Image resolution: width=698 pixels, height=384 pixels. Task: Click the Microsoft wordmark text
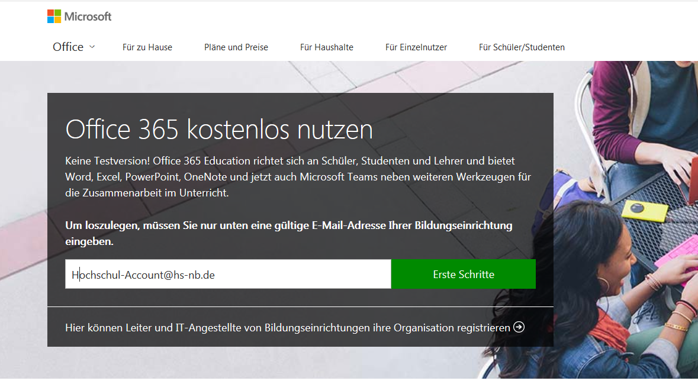(88, 17)
